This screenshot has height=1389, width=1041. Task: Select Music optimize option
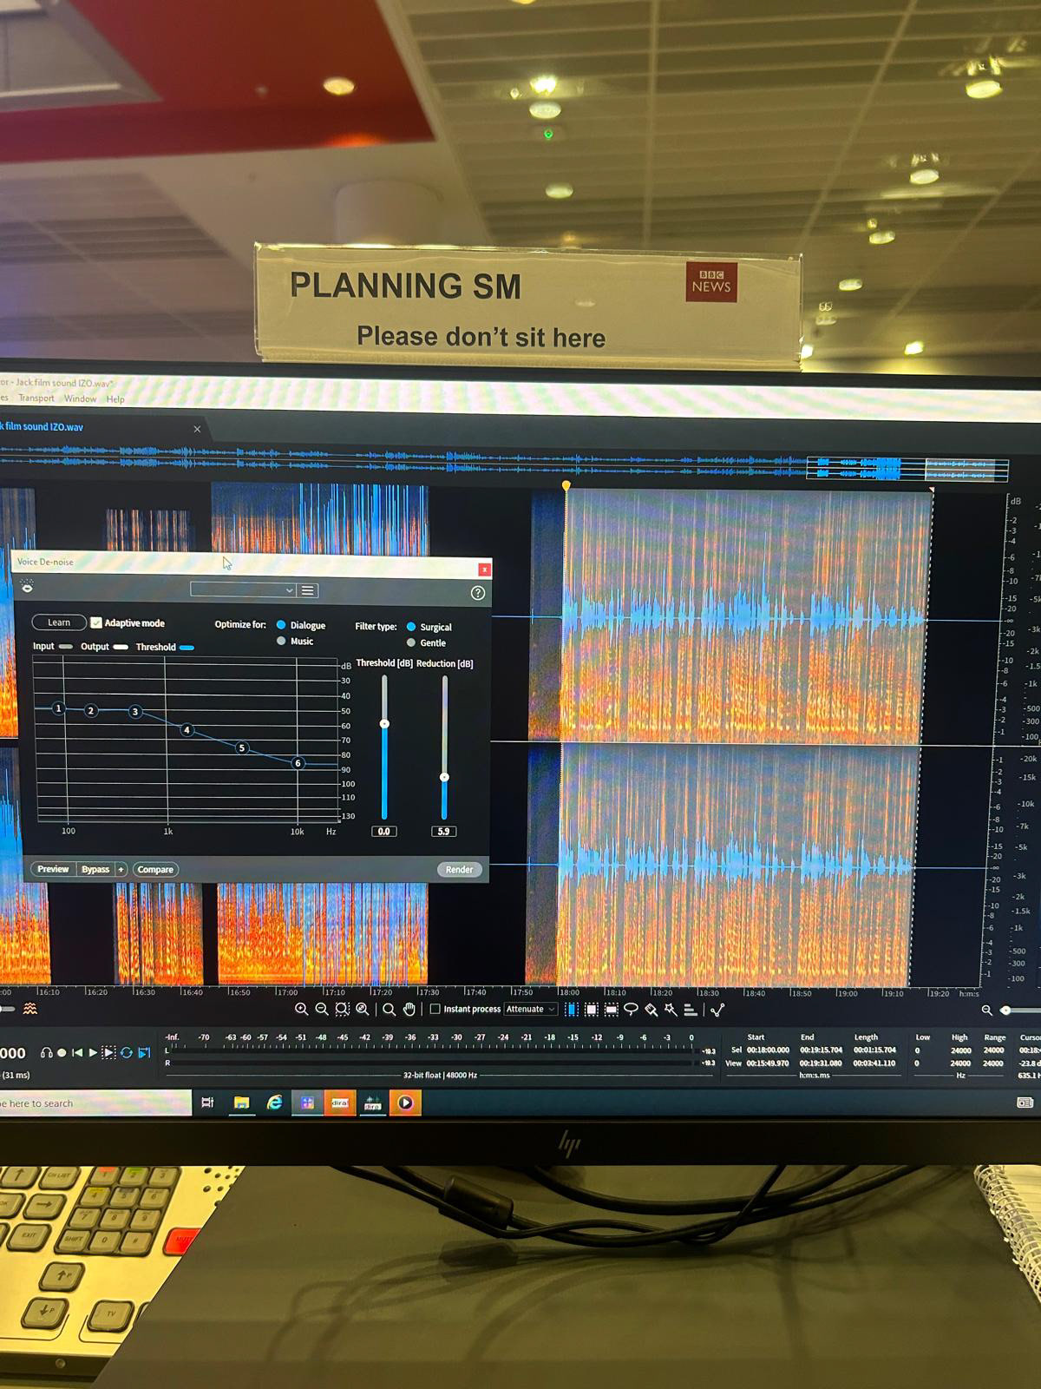[281, 641]
